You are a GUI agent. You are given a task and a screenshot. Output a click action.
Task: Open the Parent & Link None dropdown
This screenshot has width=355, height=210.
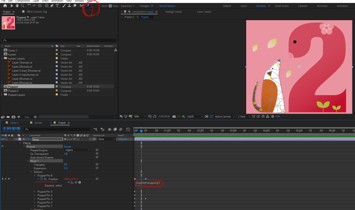pyautogui.click(x=106, y=139)
